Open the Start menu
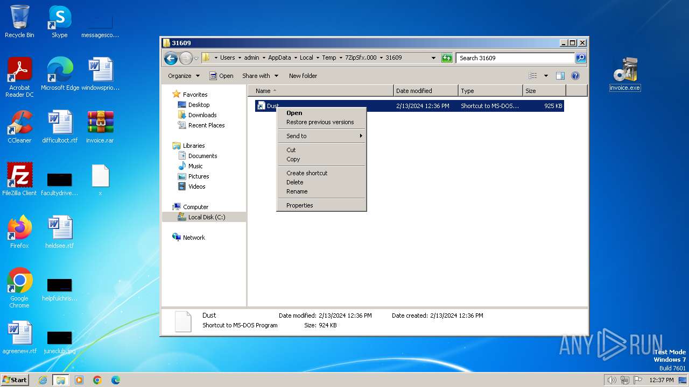Image resolution: width=689 pixels, height=387 pixels. [15, 380]
